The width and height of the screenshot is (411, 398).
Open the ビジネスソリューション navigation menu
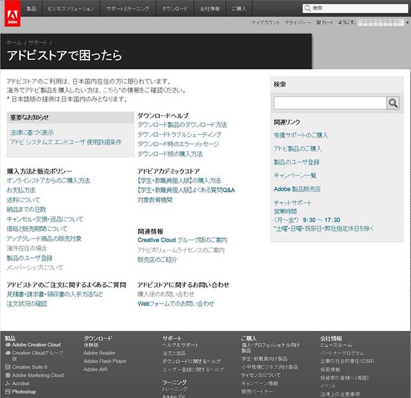coord(71,8)
